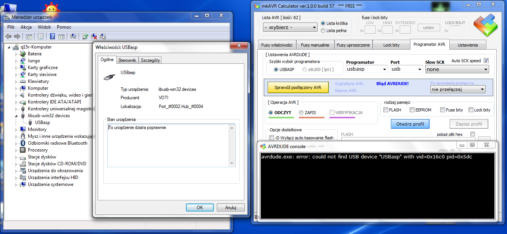Screen dimensions: 507x234
Task: Click the Update driver software icon
Action: (x=85, y=36)
